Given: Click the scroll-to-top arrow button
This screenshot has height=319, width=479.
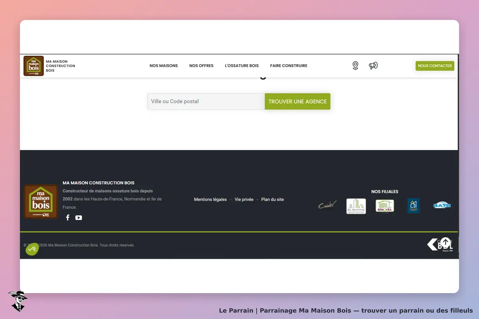Looking at the screenshot, I should (445, 242).
